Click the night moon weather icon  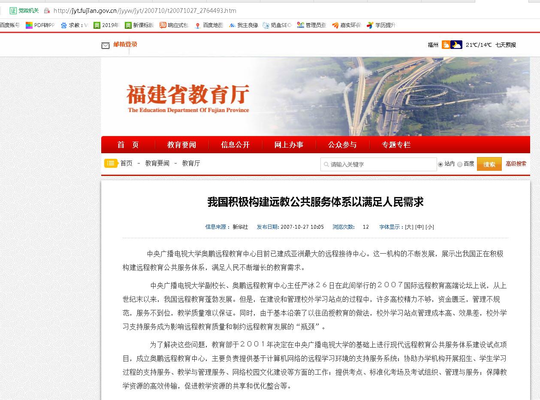click(x=456, y=45)
